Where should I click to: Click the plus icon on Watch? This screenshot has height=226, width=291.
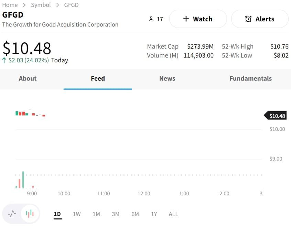[x=186, y=19]
